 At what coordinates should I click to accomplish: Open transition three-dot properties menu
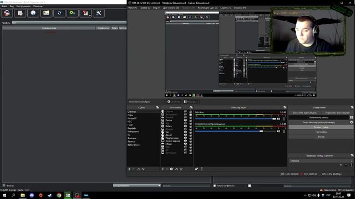(351, 165)
